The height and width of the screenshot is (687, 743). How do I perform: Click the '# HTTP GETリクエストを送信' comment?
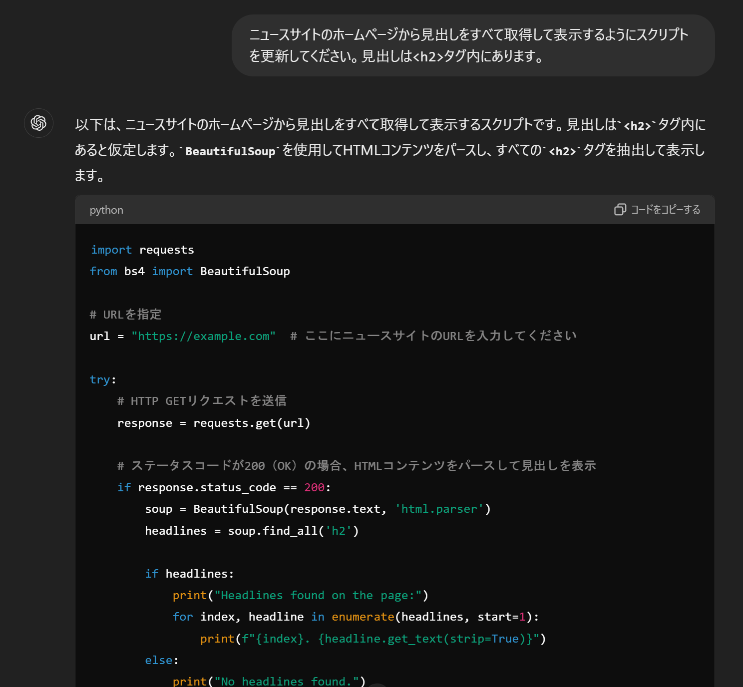[x=202, y=401]
